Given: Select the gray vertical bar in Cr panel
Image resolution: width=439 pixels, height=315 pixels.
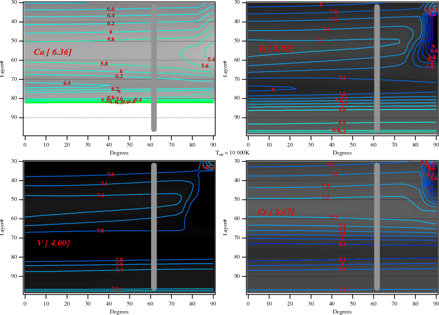Looking at the screenshot, I should (x=377, y=227).
